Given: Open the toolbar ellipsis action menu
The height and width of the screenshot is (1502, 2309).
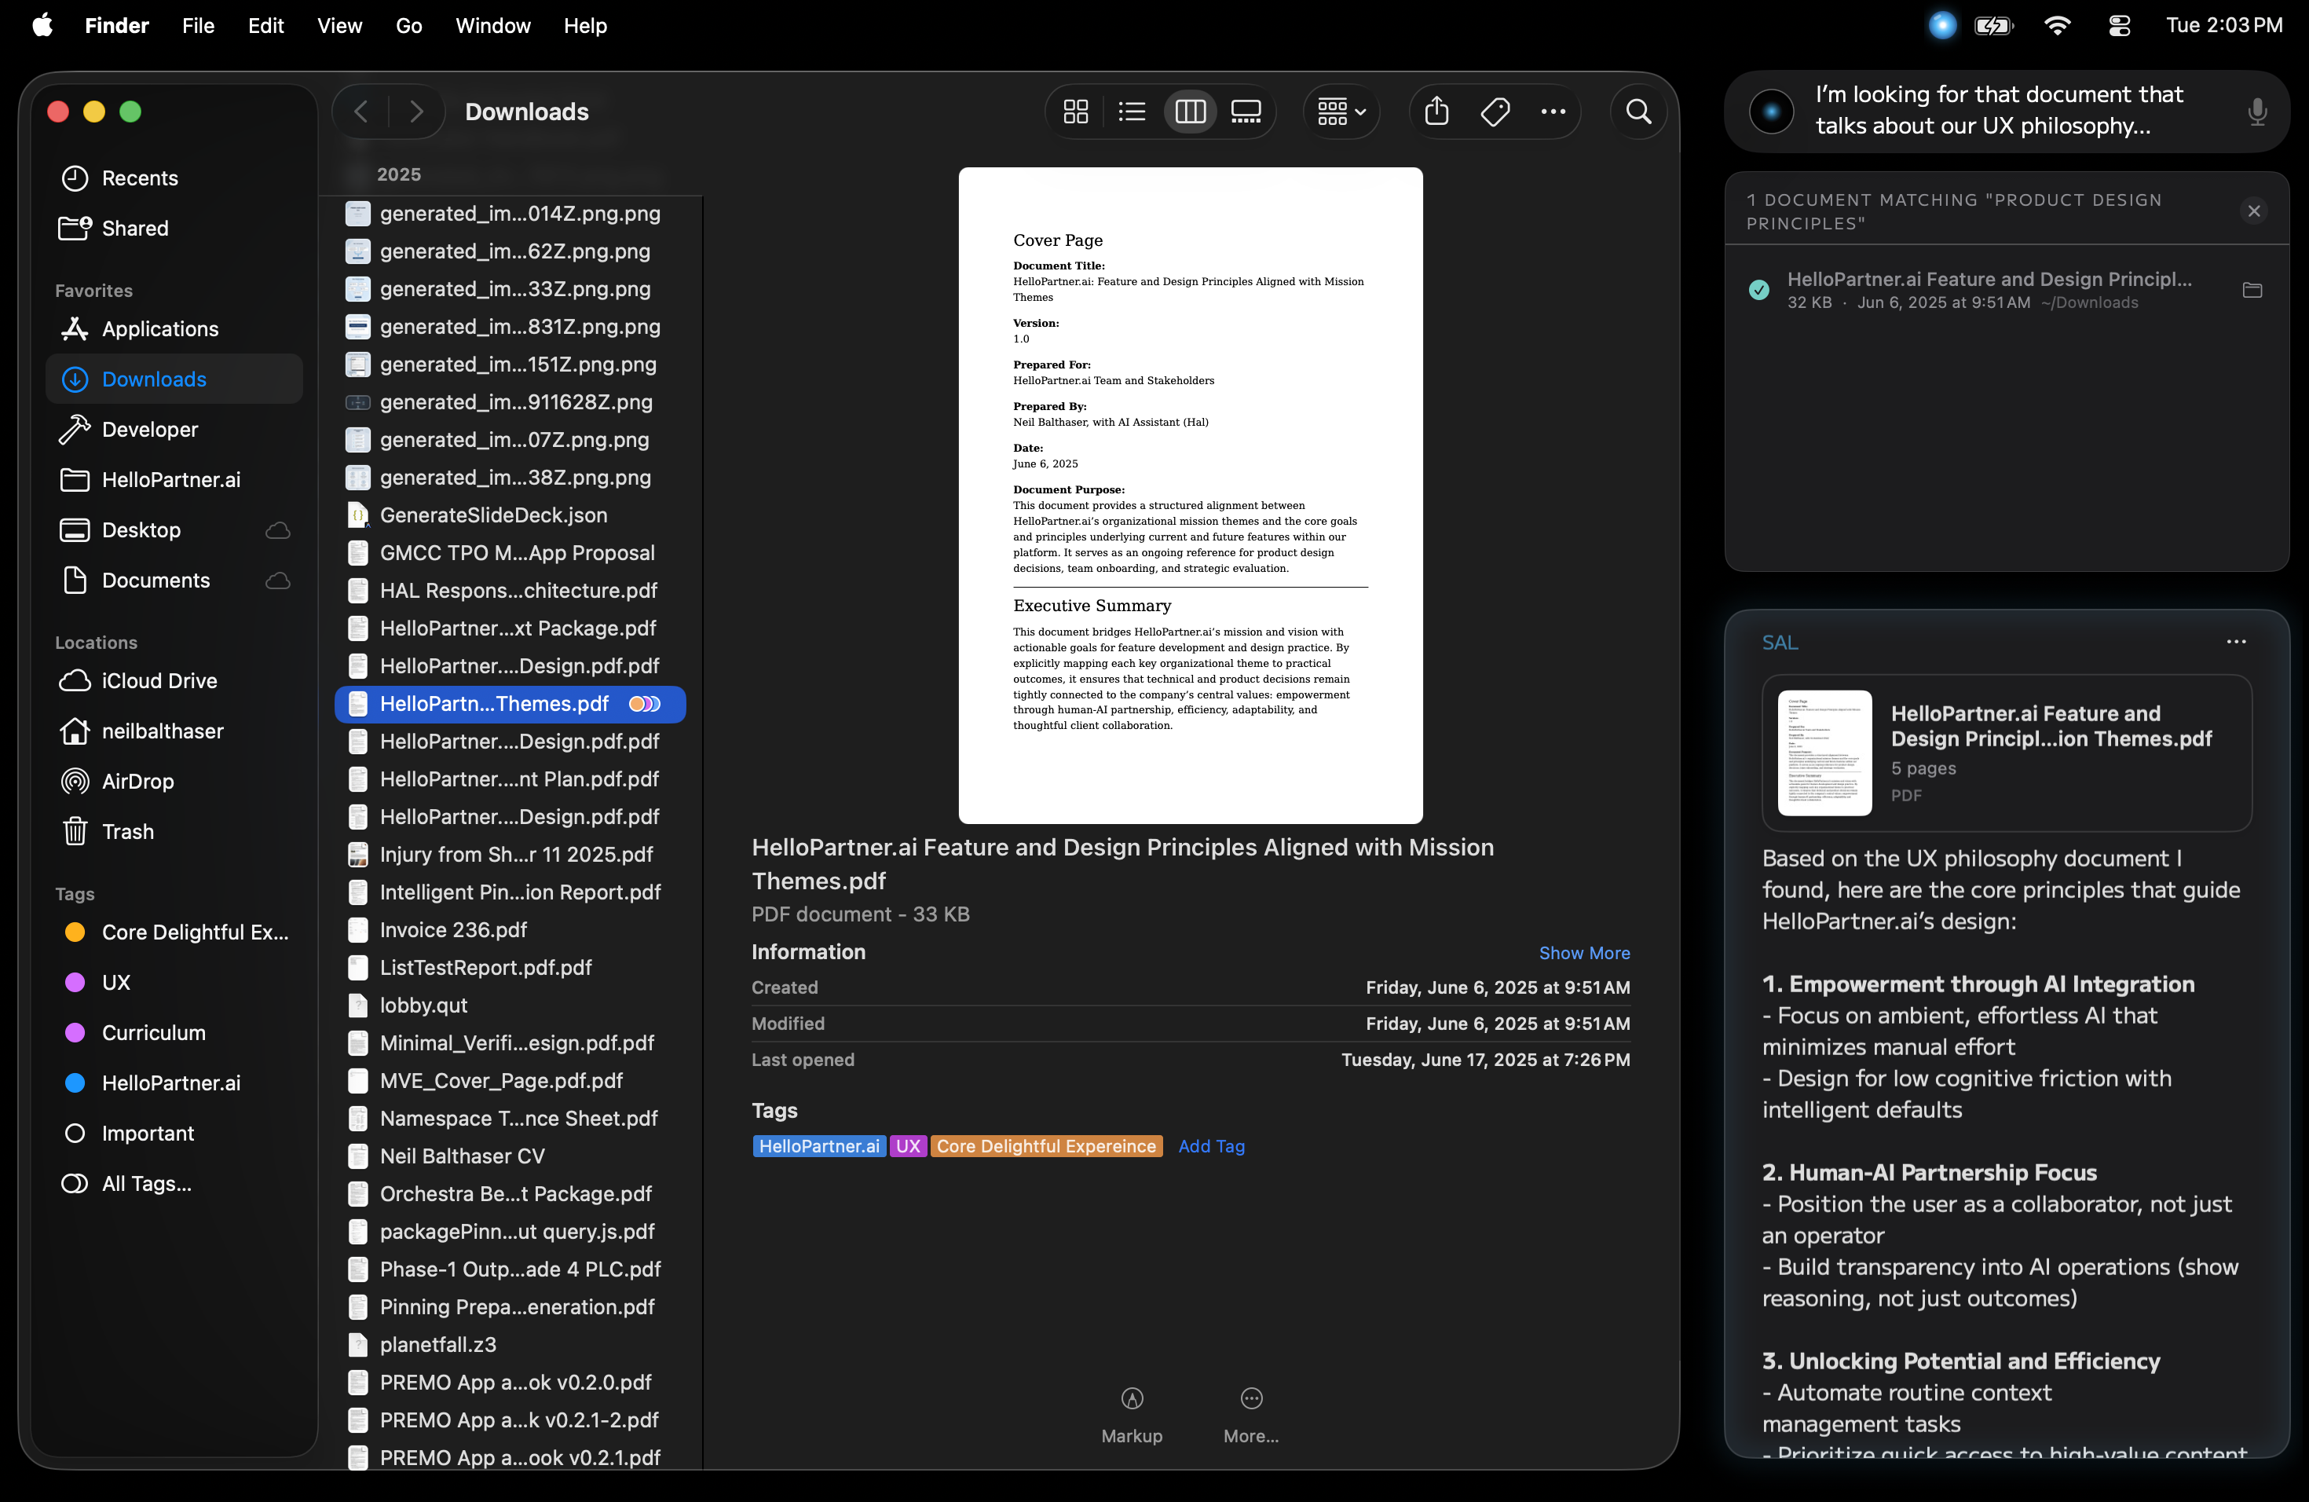Looking at the screenshot, I should coord(1553,112).
